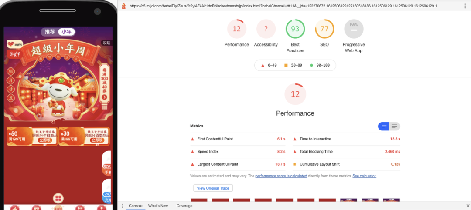
Task: Tap the 攻略 button on the phone banner
Action: pos(107,43)
